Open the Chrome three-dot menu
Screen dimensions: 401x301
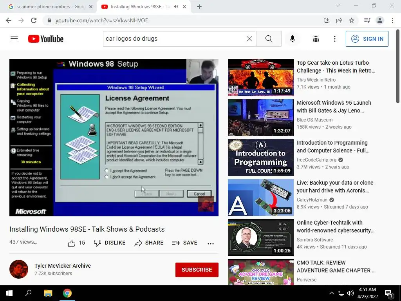[x=392, y=20]
